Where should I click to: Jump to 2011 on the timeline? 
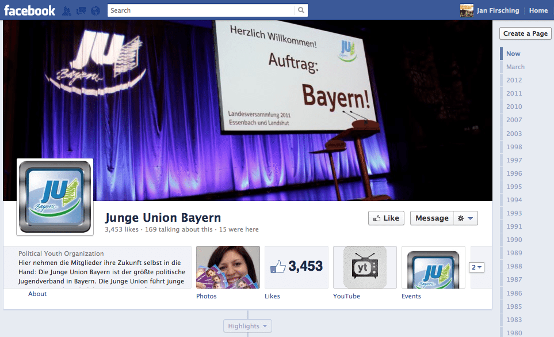[x=514, y=93]
